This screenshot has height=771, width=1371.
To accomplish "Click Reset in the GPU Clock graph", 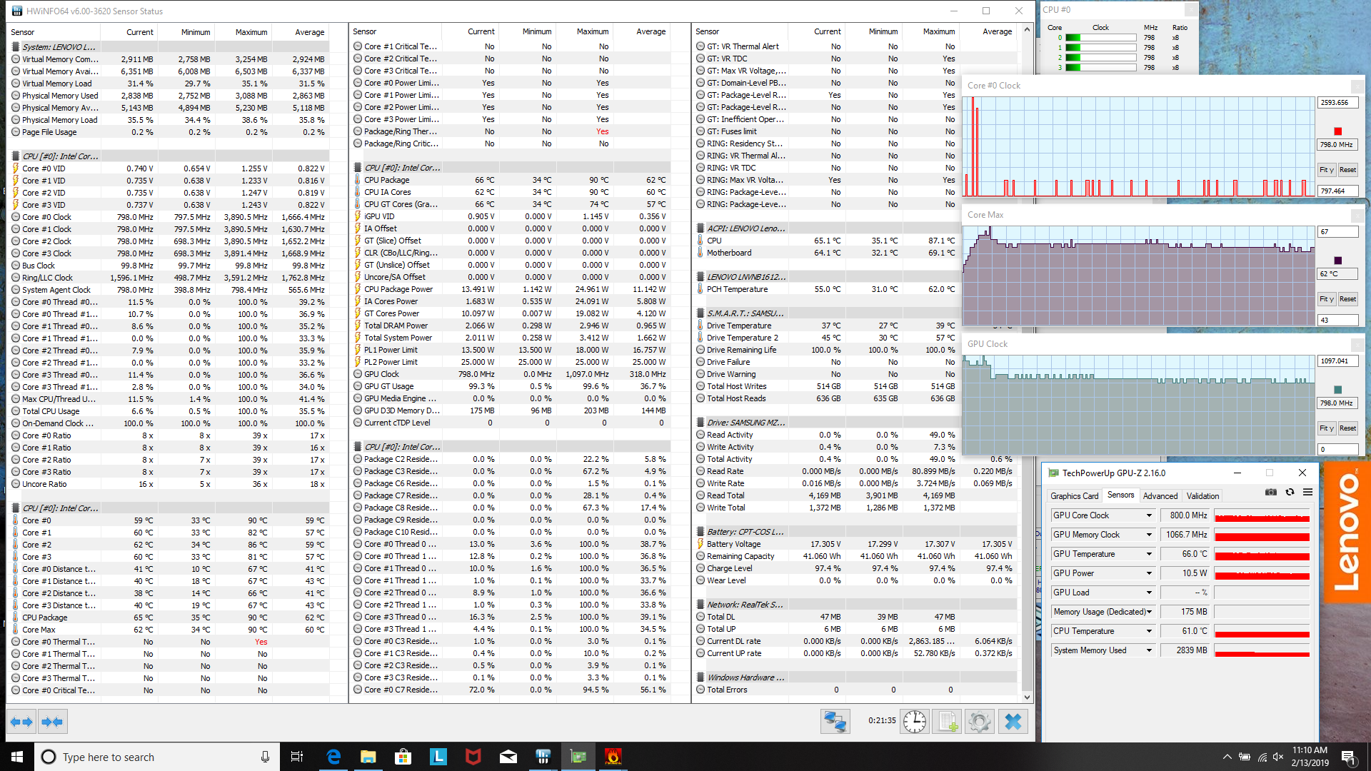I will click(x=1347, y=428).
